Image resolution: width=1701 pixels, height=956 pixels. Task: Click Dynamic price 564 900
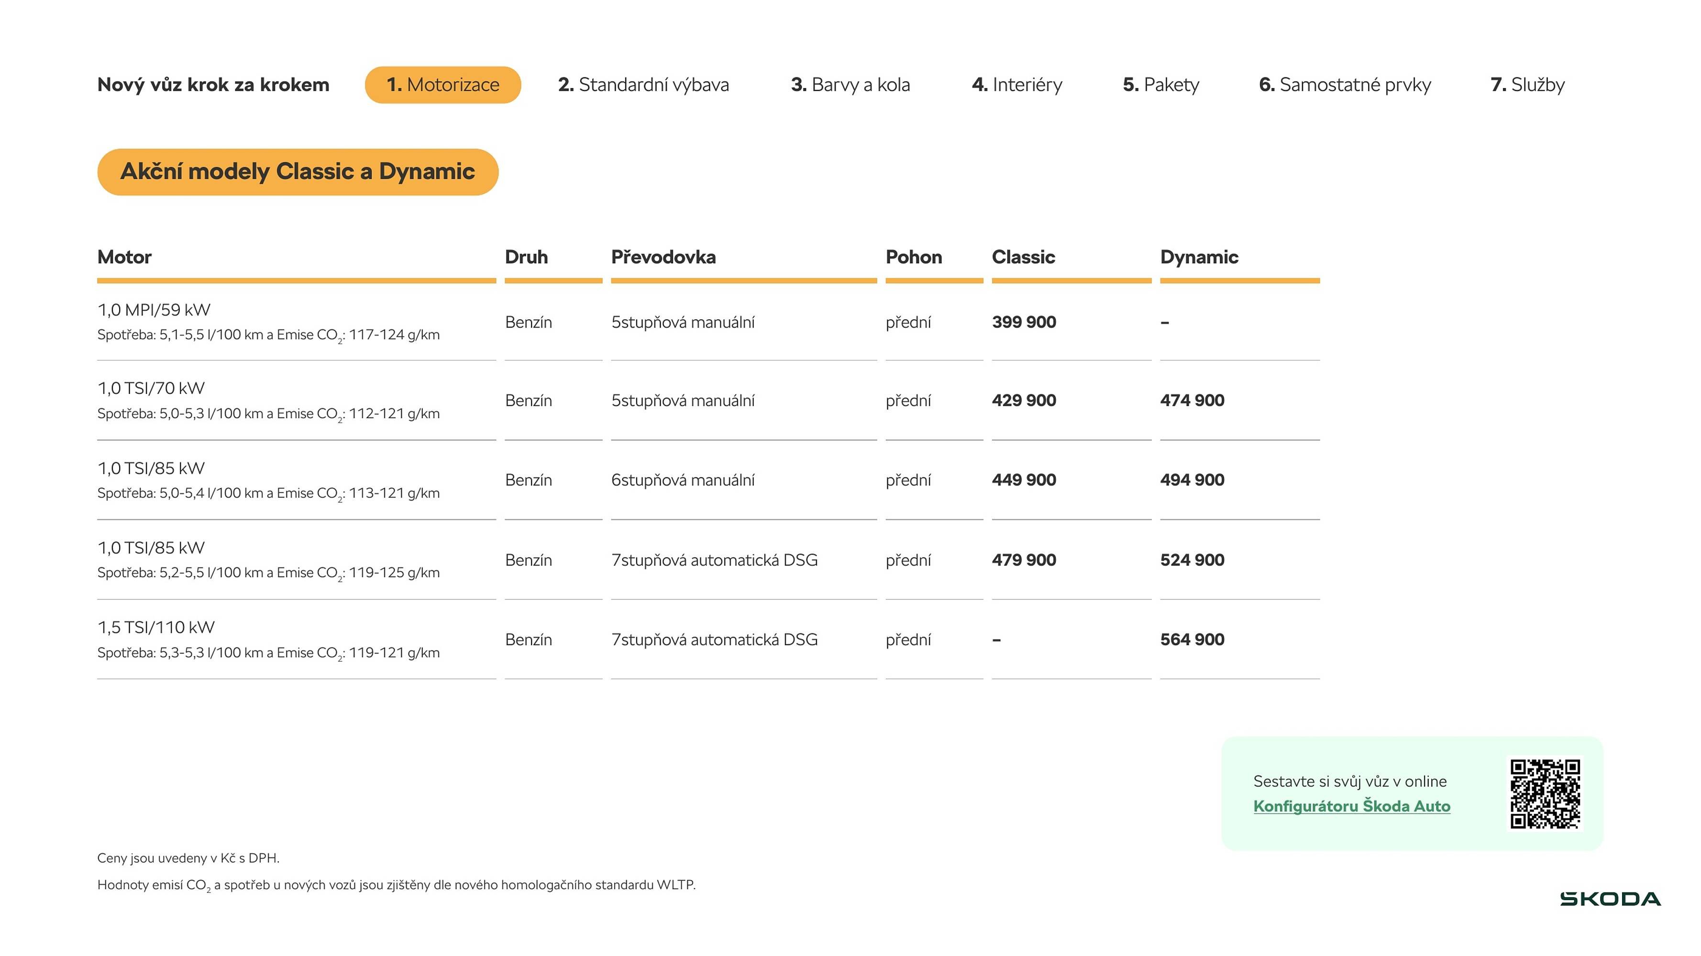click(1192, 639)
